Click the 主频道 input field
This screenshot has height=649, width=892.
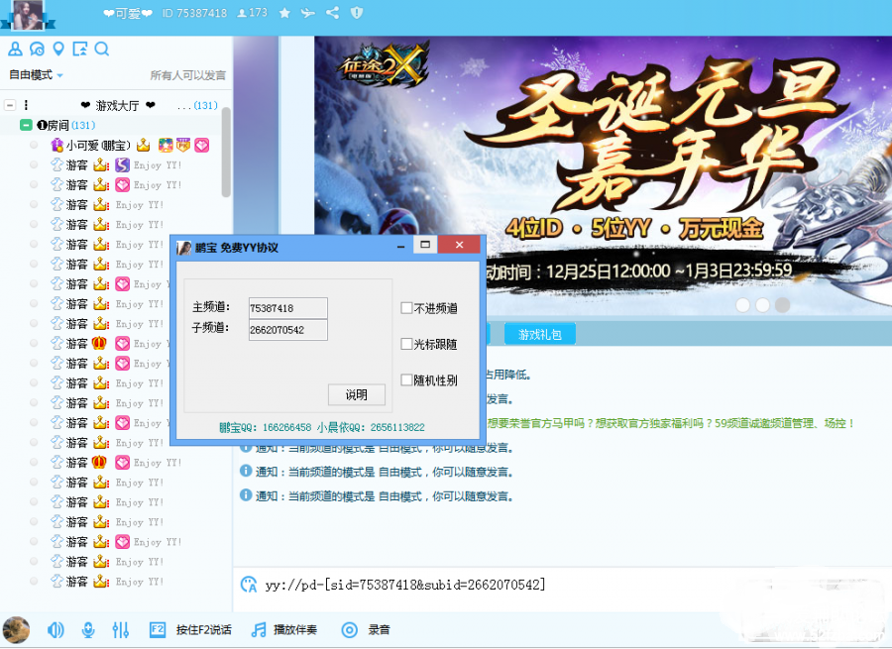pos(287,308)
